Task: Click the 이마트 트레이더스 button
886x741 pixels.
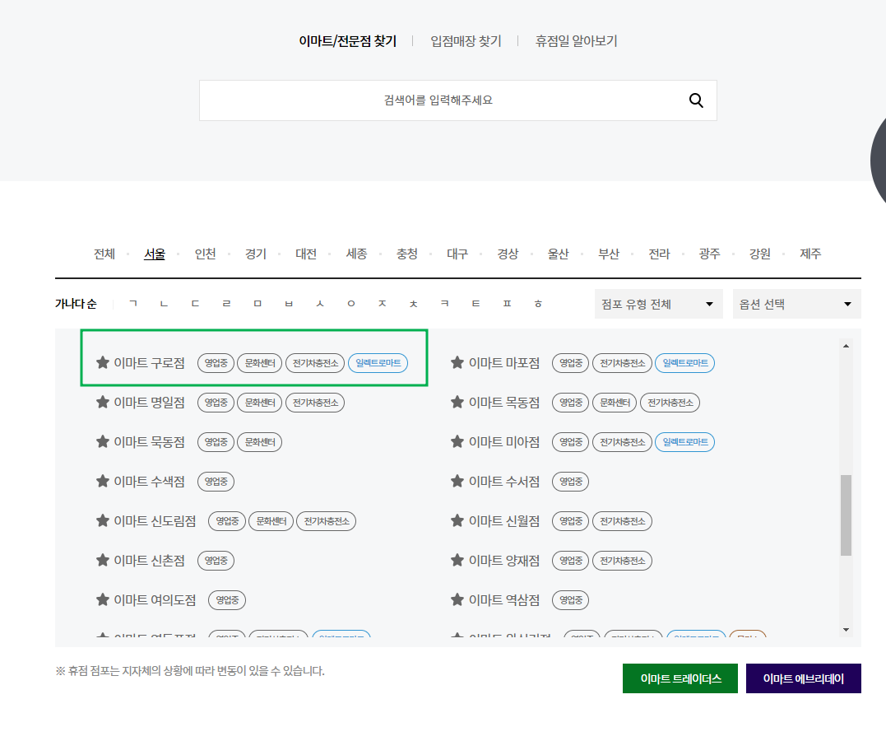Action: (680, 678)
